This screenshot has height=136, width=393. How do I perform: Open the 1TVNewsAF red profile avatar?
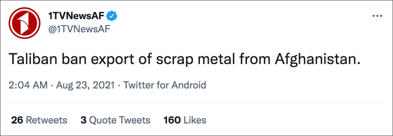pos(25,23)
